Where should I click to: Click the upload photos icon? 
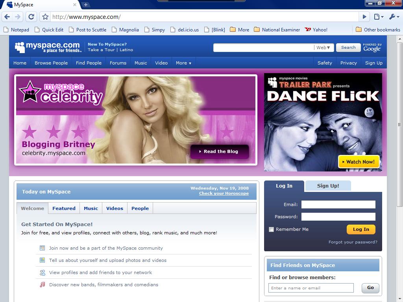click(42, 260)
